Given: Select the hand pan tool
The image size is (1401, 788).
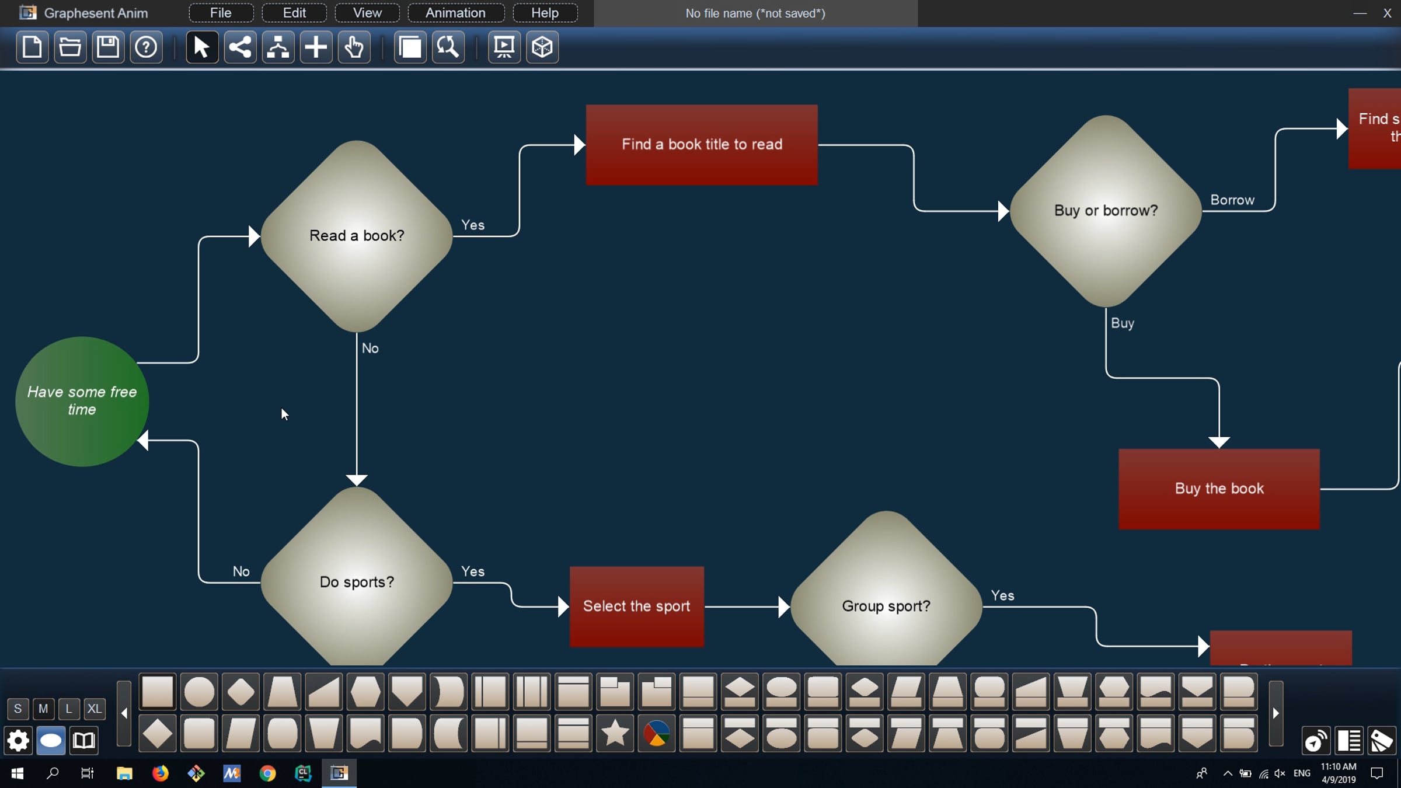Looking at the screenshot, I should click(x=354, y=47).
